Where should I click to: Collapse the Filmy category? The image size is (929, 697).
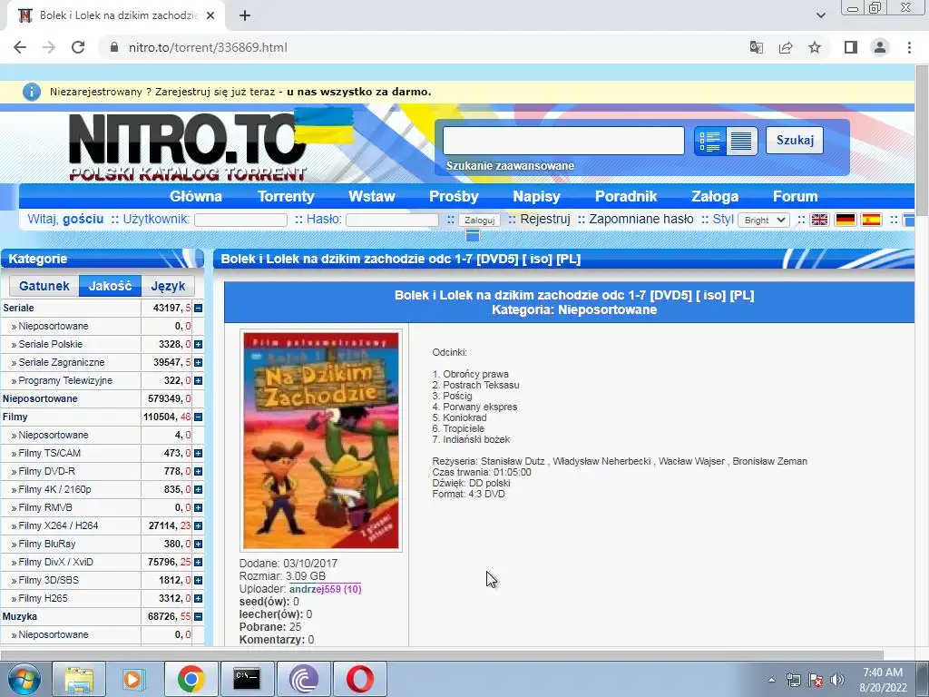pyautogui.click(x=199, y=417)
